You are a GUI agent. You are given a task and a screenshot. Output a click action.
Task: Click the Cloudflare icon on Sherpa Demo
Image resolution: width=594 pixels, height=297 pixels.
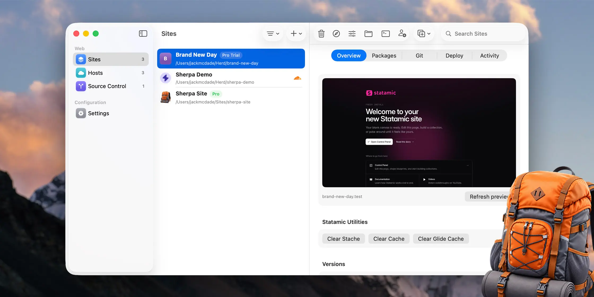pyautogui.click(x=297, y=78)
